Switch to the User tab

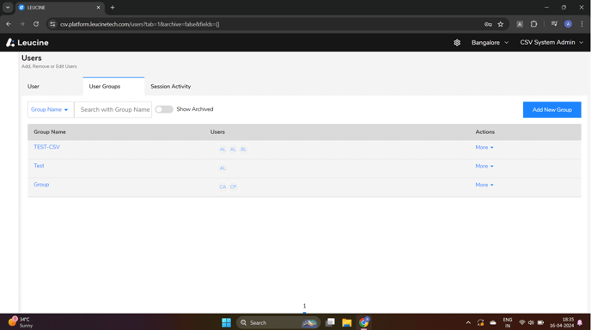tap(34, 86)
